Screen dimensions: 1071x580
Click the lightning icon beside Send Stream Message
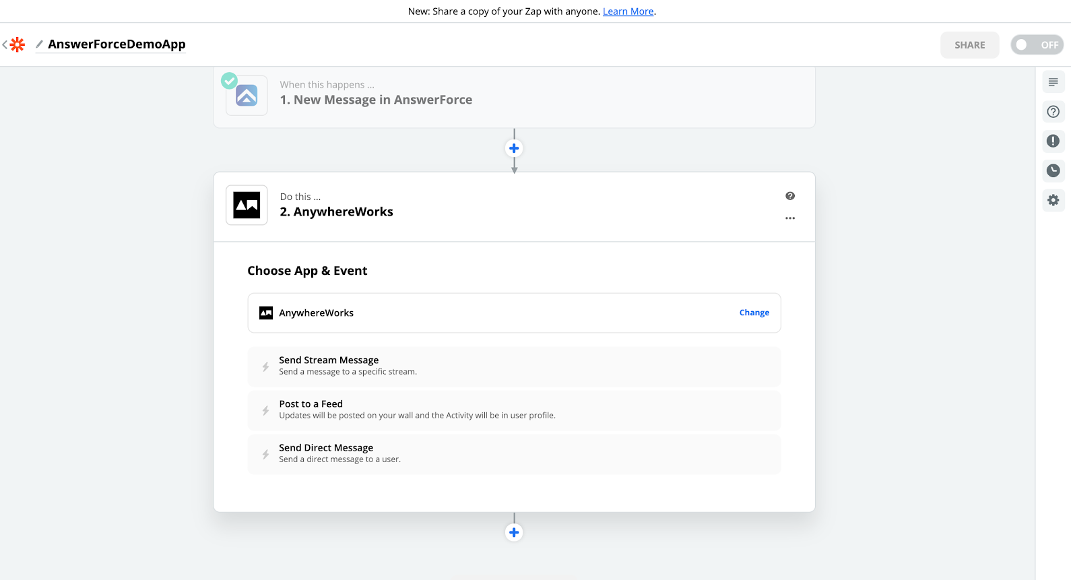pyautogui.click(x=265, y=367)
